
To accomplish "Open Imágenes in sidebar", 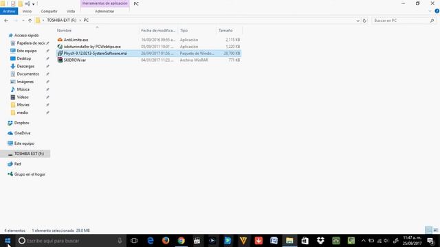I will [x=25, y=82].
